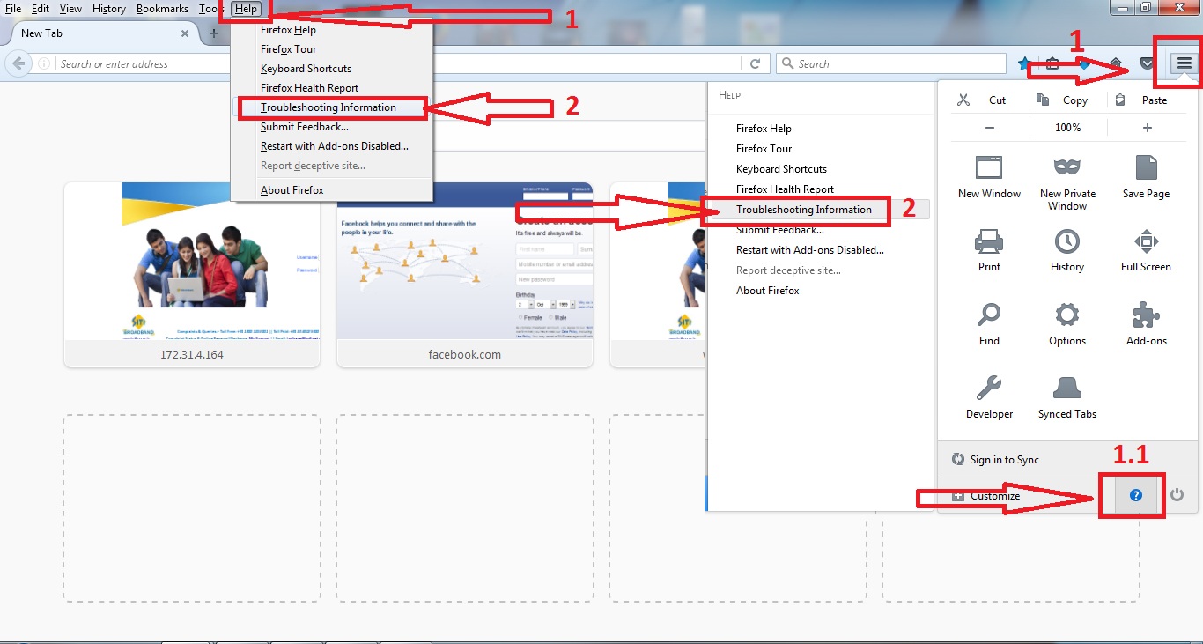Open the File menu

[13, 9]
